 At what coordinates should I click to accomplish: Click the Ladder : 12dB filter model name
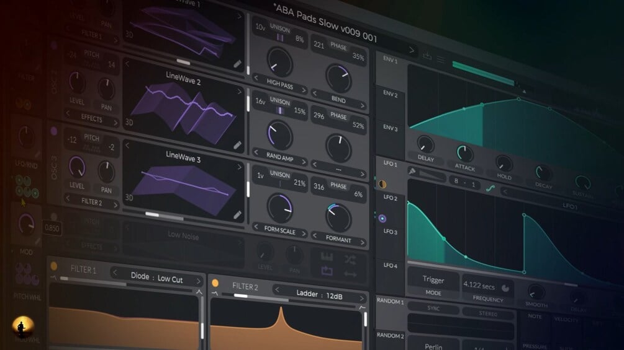click(x=319, y=294)
